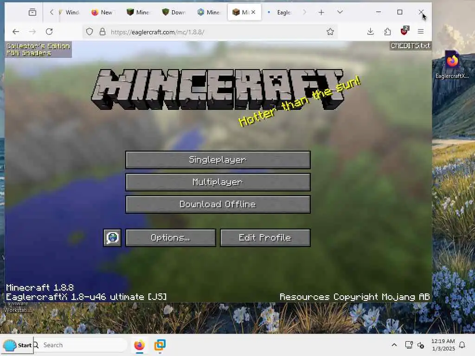Maximize the Firefox window
This screenshot has height=356, width=475.
click(x=400, y=12)
